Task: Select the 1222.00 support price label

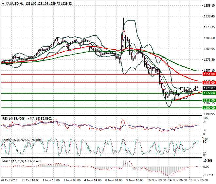Action: click(x=209, y=93)
